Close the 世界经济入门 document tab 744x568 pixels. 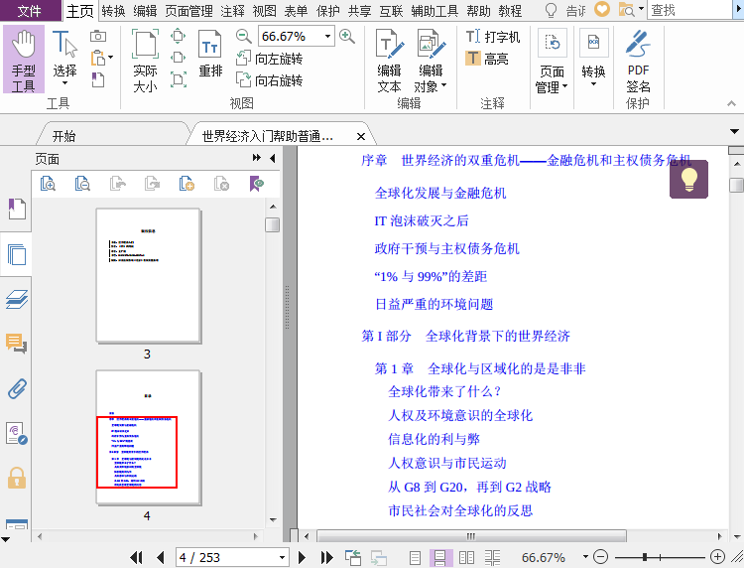[361, 137]
